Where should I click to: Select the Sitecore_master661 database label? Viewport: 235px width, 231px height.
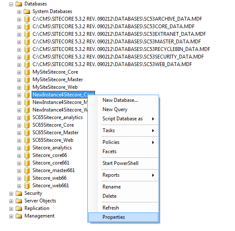54,170
